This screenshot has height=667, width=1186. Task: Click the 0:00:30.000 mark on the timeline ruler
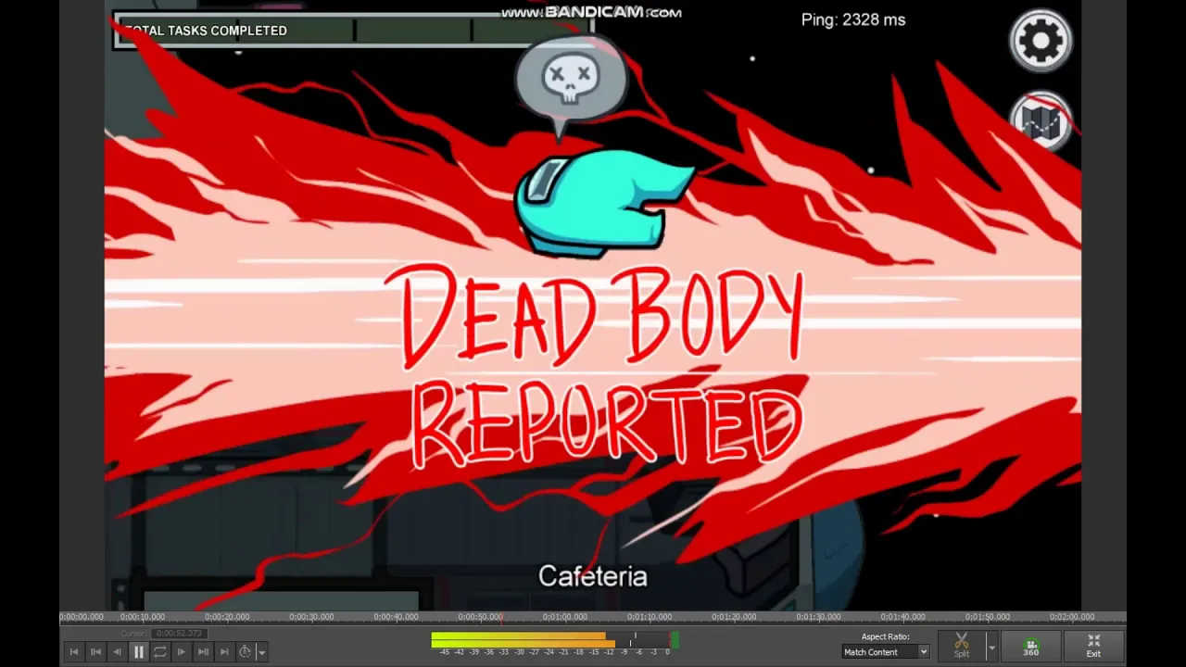(x=311, y=616)
